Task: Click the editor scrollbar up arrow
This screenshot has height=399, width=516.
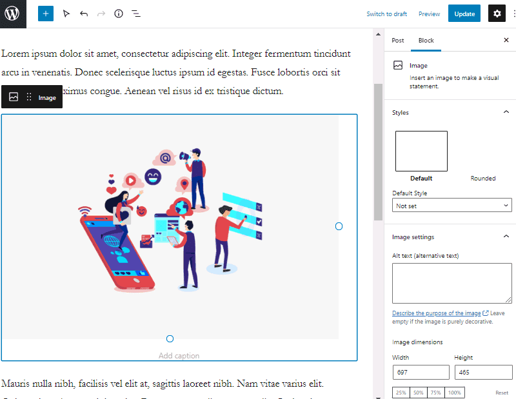Action: coord(378,34)
